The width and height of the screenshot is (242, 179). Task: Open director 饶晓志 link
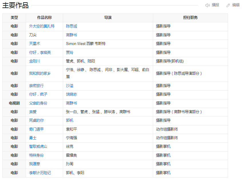click(71, 94)
